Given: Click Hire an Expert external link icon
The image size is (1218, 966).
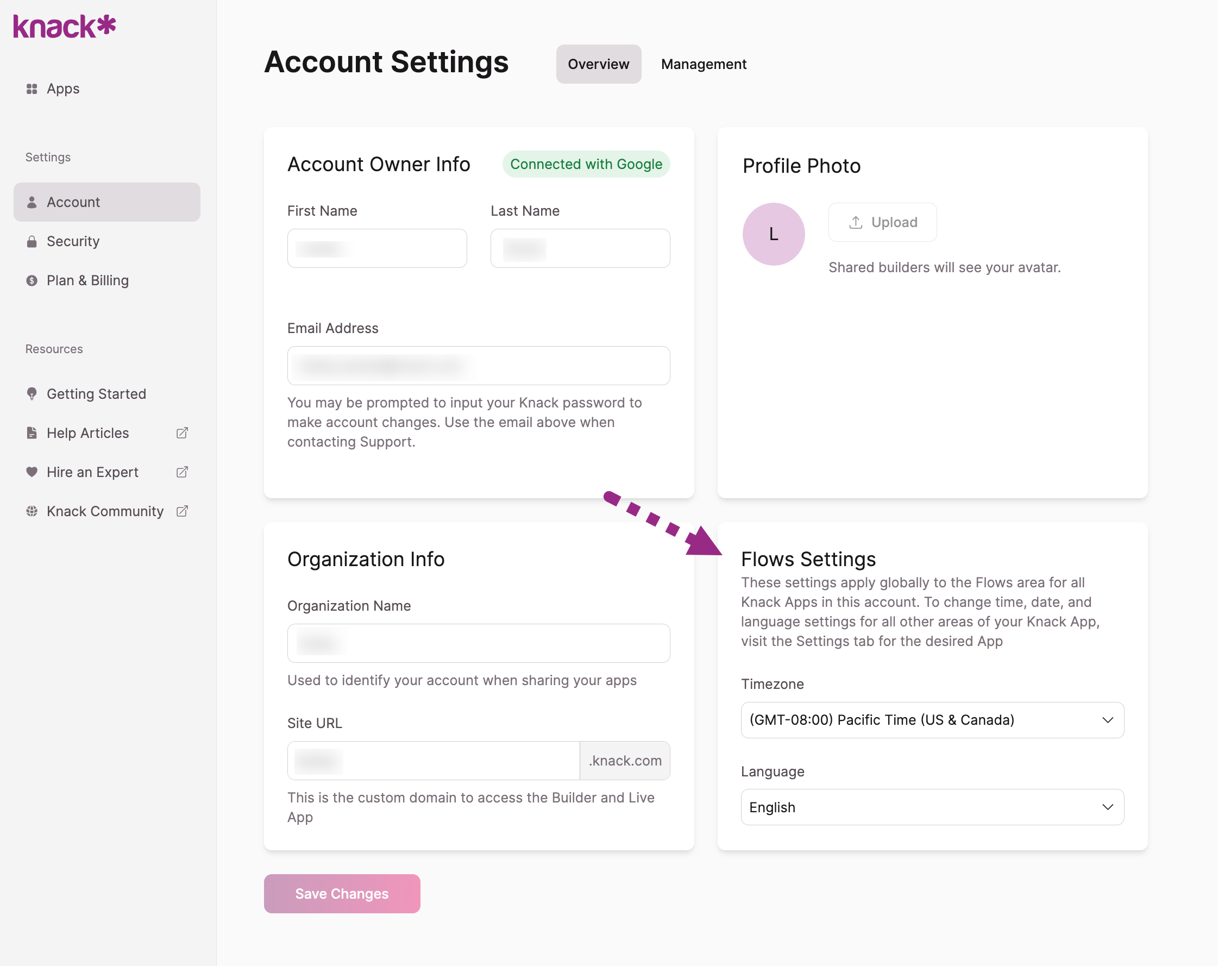Looking at the screenshot, I should tap(182, 472).
